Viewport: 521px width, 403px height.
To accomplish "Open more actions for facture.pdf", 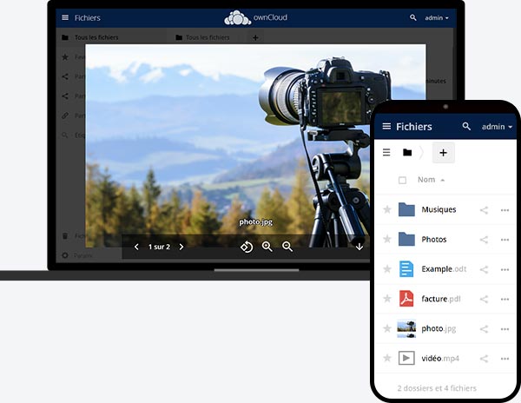I will tap(505, 299).
